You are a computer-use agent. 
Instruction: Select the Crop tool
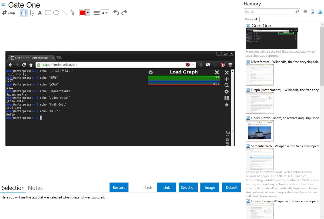pyautogui.click(x=8, y=13)
